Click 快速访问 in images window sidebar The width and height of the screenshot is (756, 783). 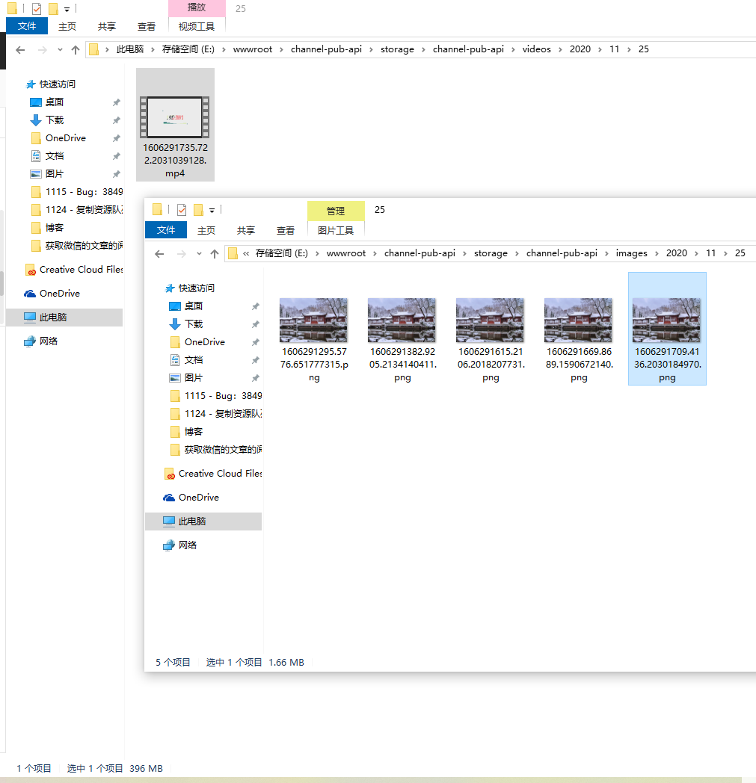click(196, 288)
